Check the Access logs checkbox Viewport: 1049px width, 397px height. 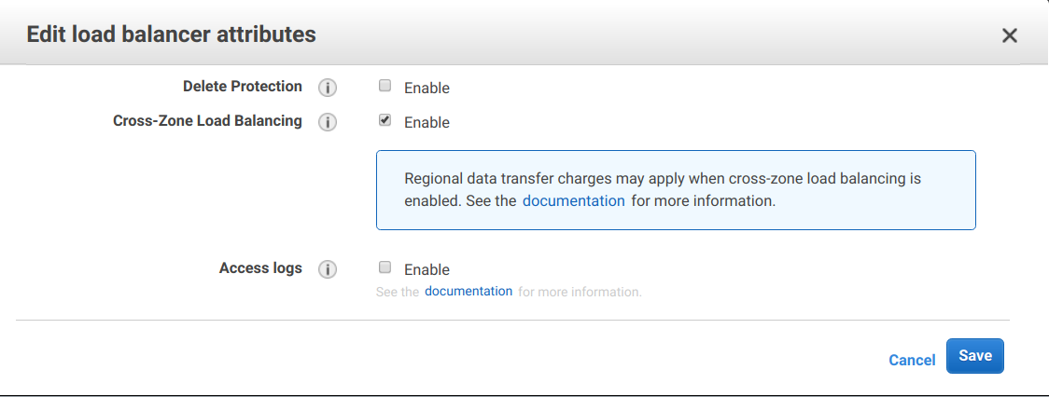coord(385,267)
